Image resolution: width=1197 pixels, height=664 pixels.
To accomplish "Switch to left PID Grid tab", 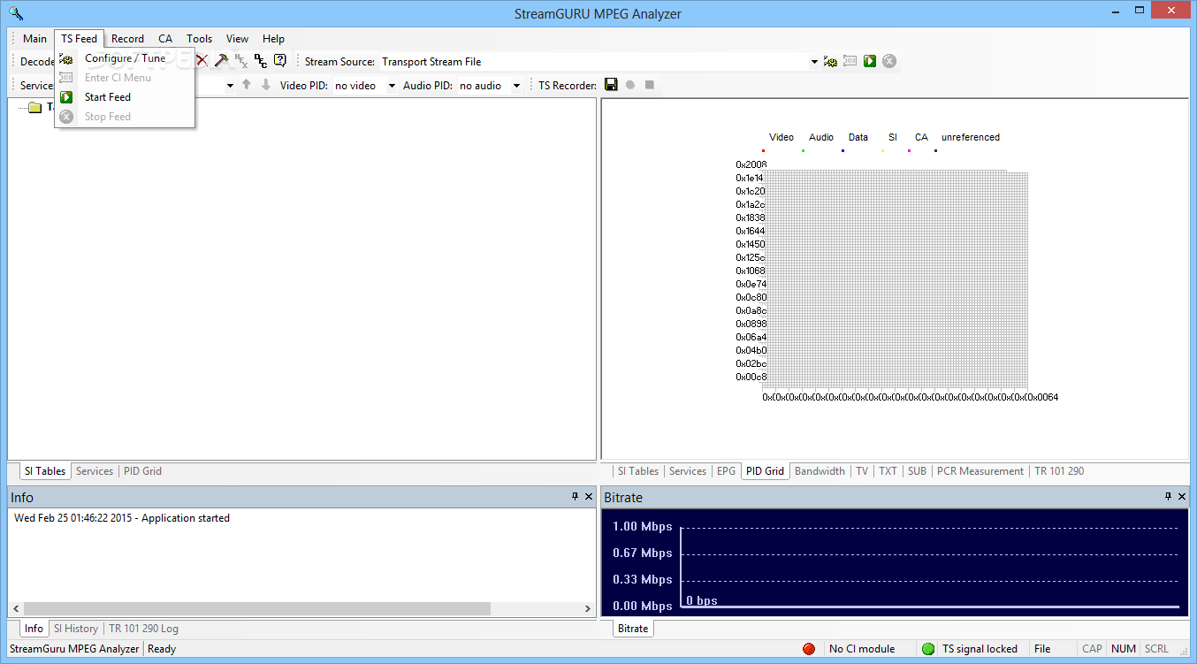I will tap(142, 471).
